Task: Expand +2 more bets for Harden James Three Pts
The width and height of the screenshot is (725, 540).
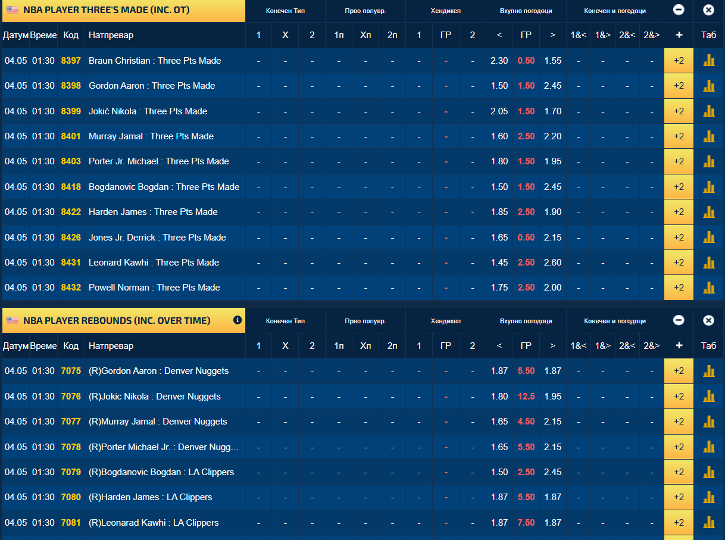Action: coord(679,212)
